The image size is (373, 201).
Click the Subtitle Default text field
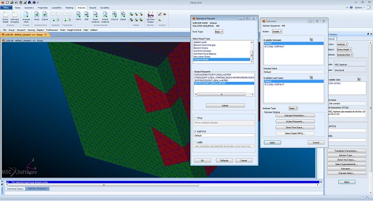[x=224, y=136]
